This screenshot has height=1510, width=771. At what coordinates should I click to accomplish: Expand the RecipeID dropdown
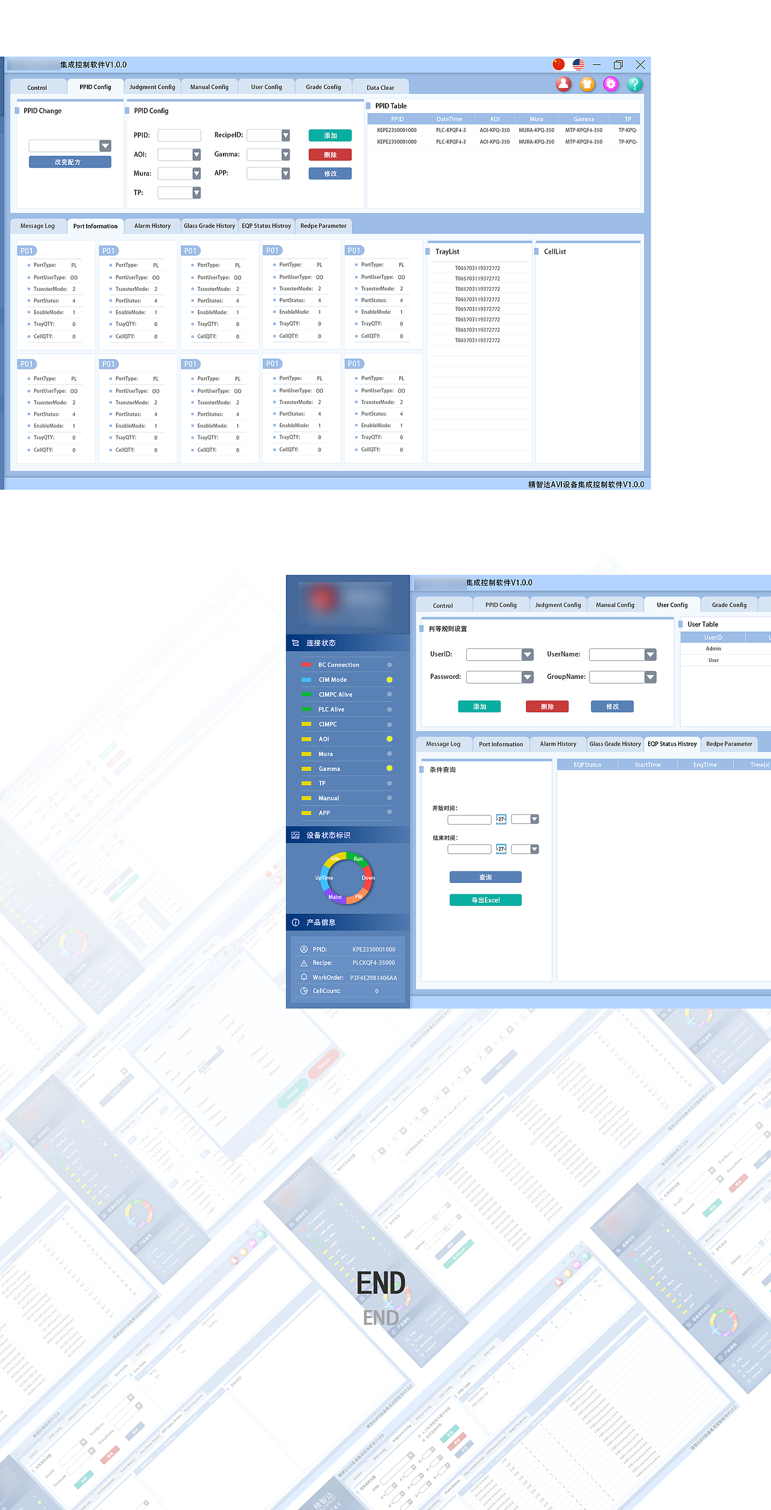coord(286,136)
